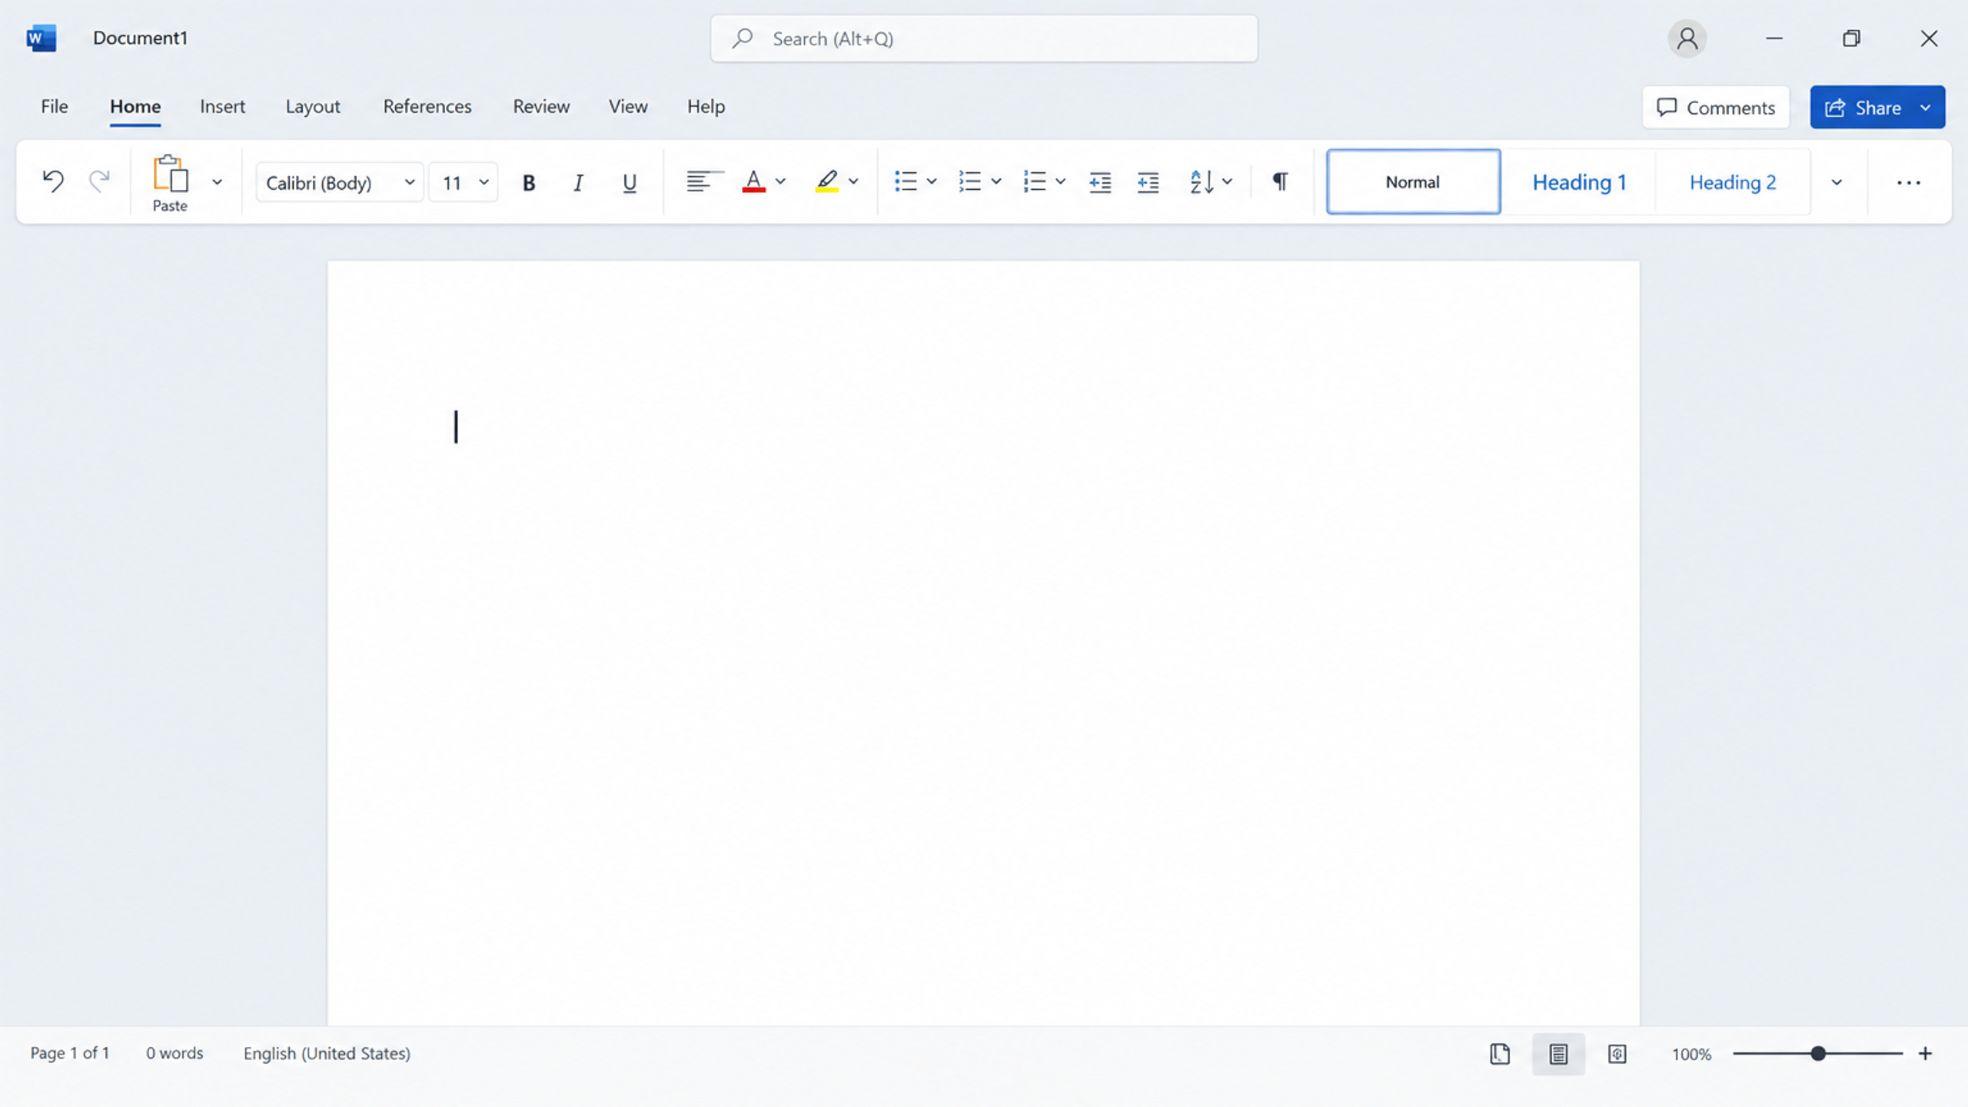Image resolution: width=1968 pixels, height=1107 pixels.
Task: Click the Comments button
Action: pos(1716,107)
